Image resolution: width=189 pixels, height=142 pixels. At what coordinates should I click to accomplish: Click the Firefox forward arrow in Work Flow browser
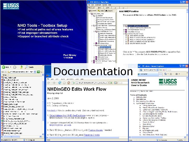pyautogui.click(x=54, y=83)
